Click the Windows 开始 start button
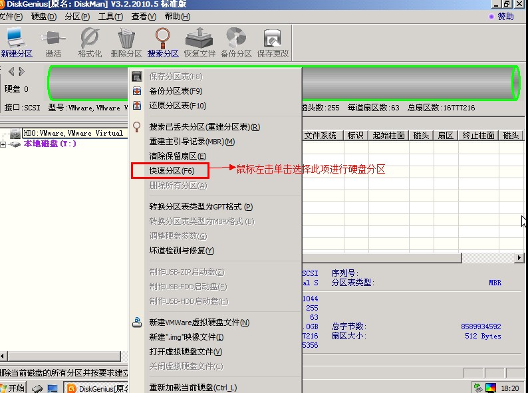The height and width of the screenshot is (393, 528). point(13,388)
